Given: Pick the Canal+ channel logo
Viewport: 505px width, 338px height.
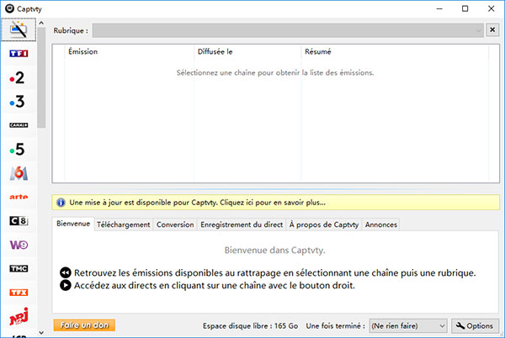Looking at the screenshot, I should (19, 125).
